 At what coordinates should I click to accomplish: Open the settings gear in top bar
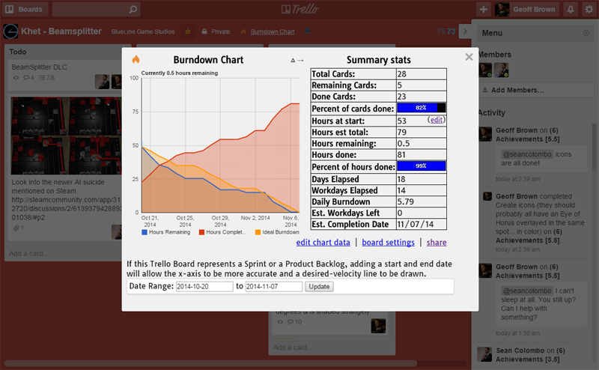click(589, 10)
